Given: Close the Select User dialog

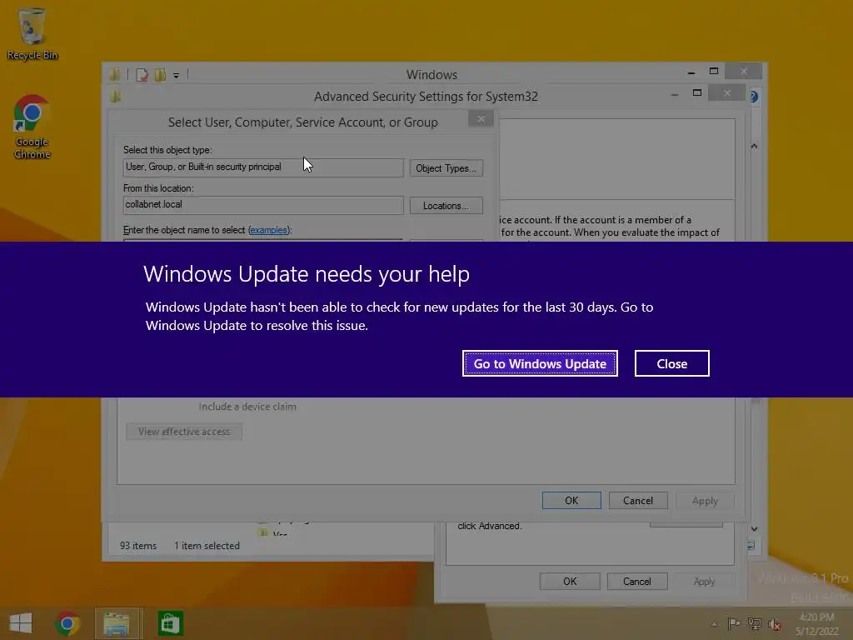Looking at the screenshot, I should [481, 119].
